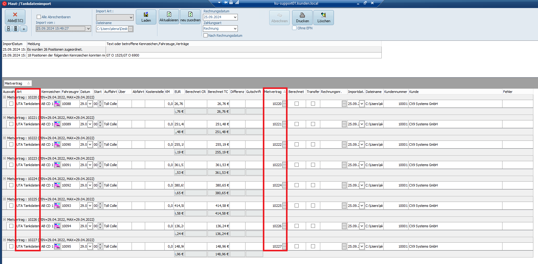Click the plus button below Abbr(ESC)
538x264 pixels.
tap(24, 29)
